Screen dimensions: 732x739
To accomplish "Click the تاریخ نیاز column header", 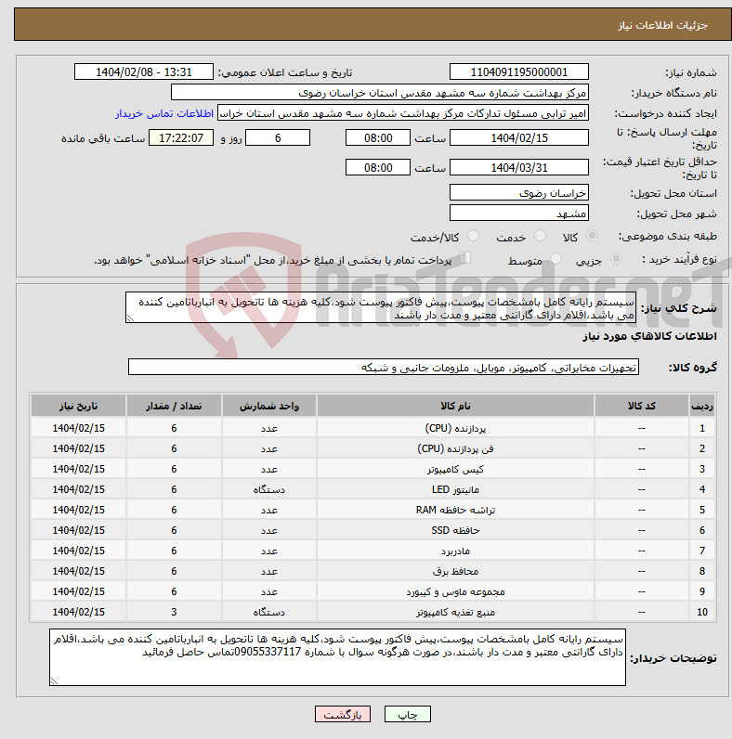I will pyautogui.click(x=78, y=406).
